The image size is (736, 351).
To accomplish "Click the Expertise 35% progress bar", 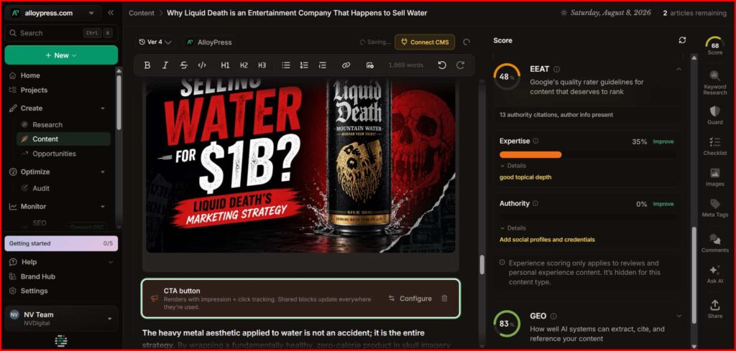I will tap(586, 154).
